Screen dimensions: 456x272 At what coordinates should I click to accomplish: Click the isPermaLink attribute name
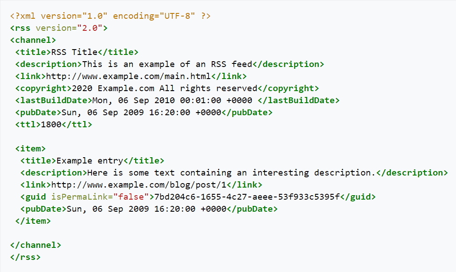coord(79,197)
